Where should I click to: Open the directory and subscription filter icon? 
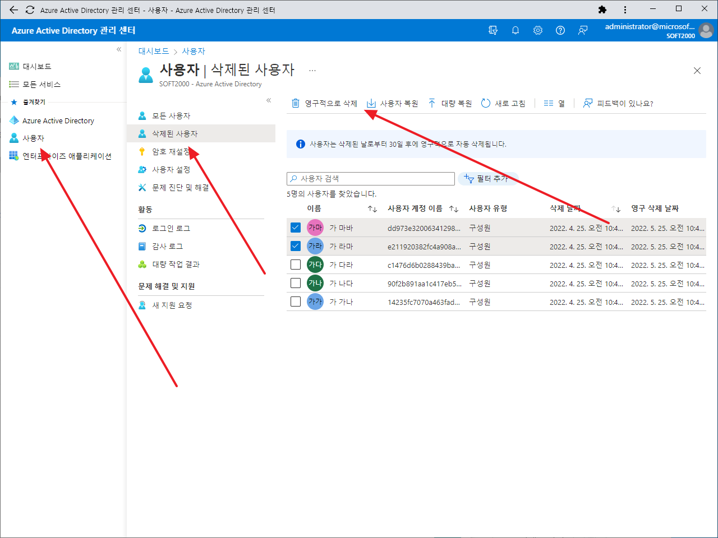pos(493,30)
